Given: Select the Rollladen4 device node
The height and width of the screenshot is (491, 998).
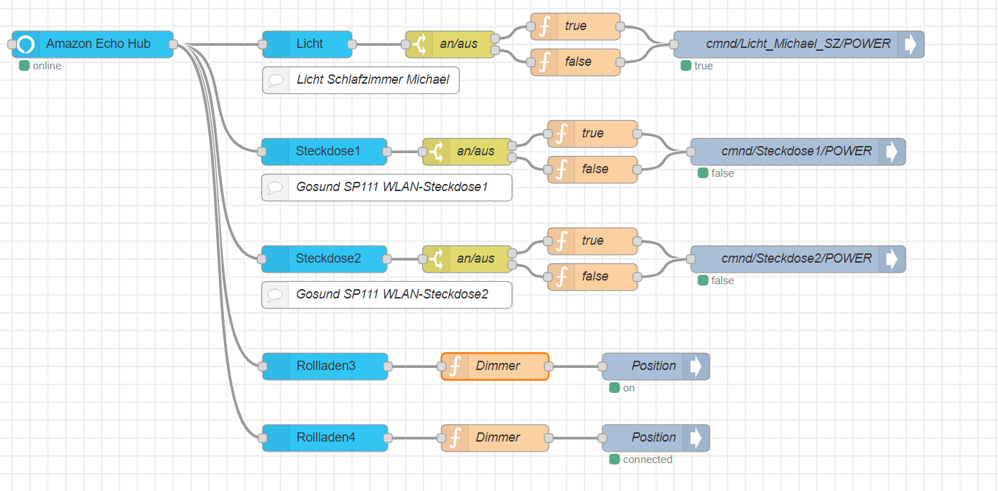Looking at the screenshot, I should click(325, 438).
